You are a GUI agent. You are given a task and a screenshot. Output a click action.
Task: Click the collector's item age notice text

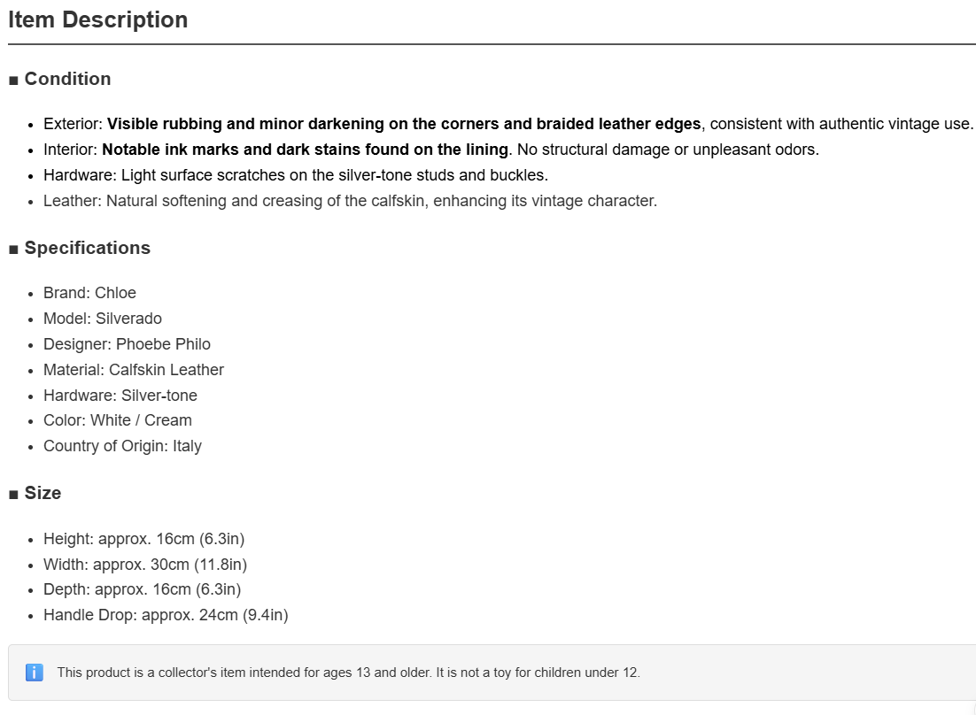coord(349,673)
